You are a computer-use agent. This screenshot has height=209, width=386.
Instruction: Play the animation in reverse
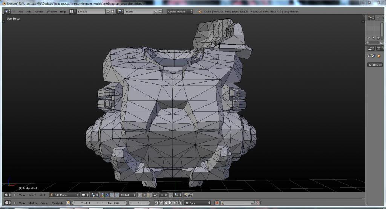click(x=165, y=203)
